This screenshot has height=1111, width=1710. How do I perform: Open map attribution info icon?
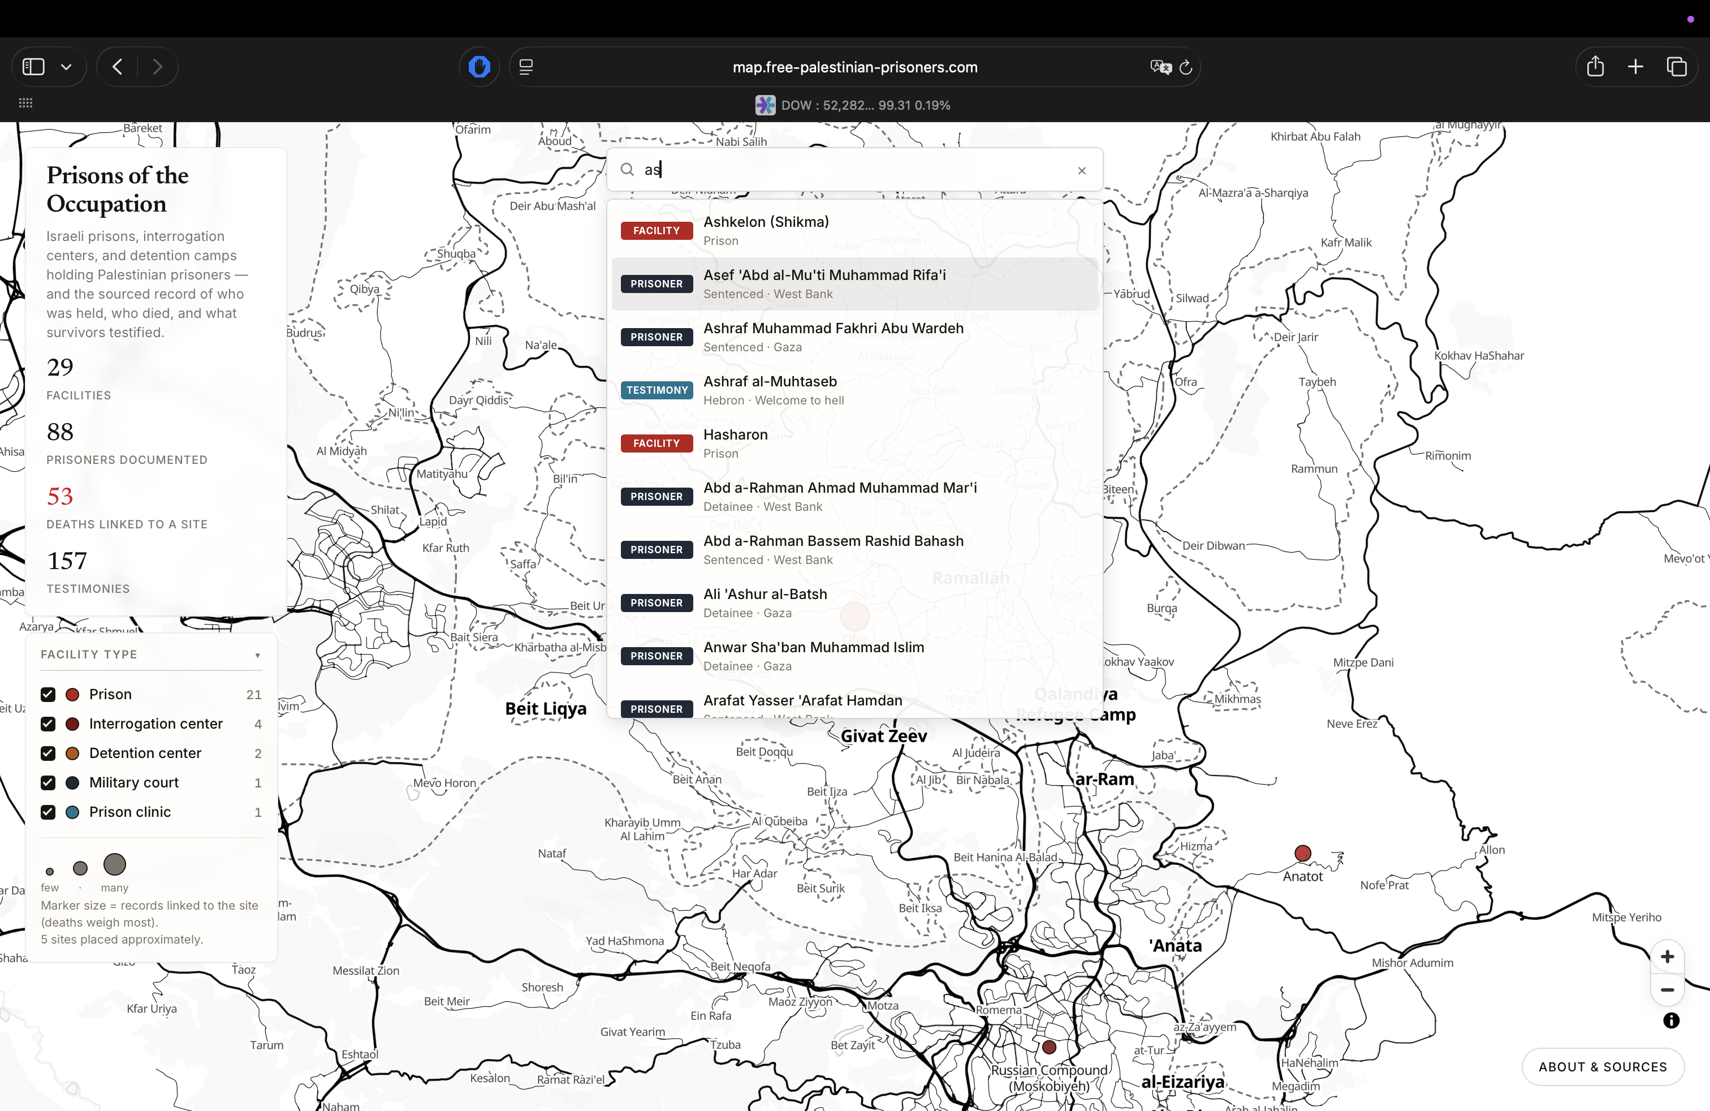1671,1020
